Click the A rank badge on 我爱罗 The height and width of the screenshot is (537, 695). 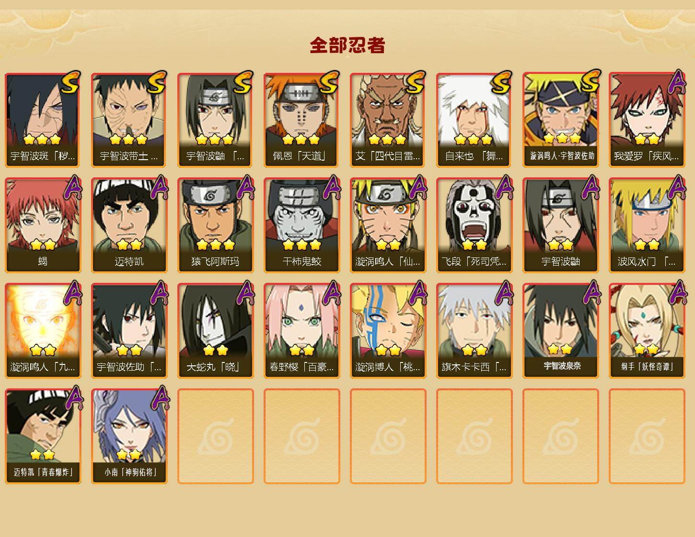pos(676,82)
